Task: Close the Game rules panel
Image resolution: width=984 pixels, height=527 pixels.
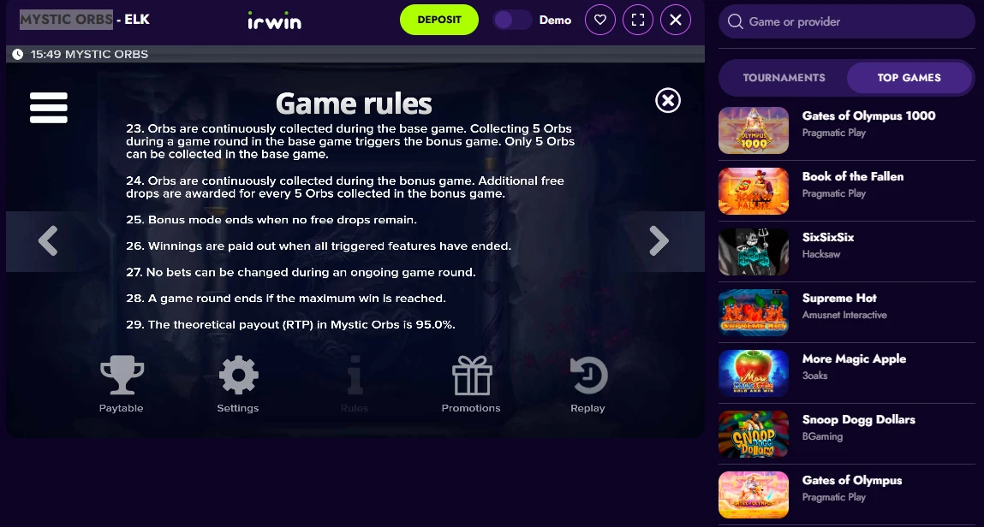Action: (x=668, y=100)
